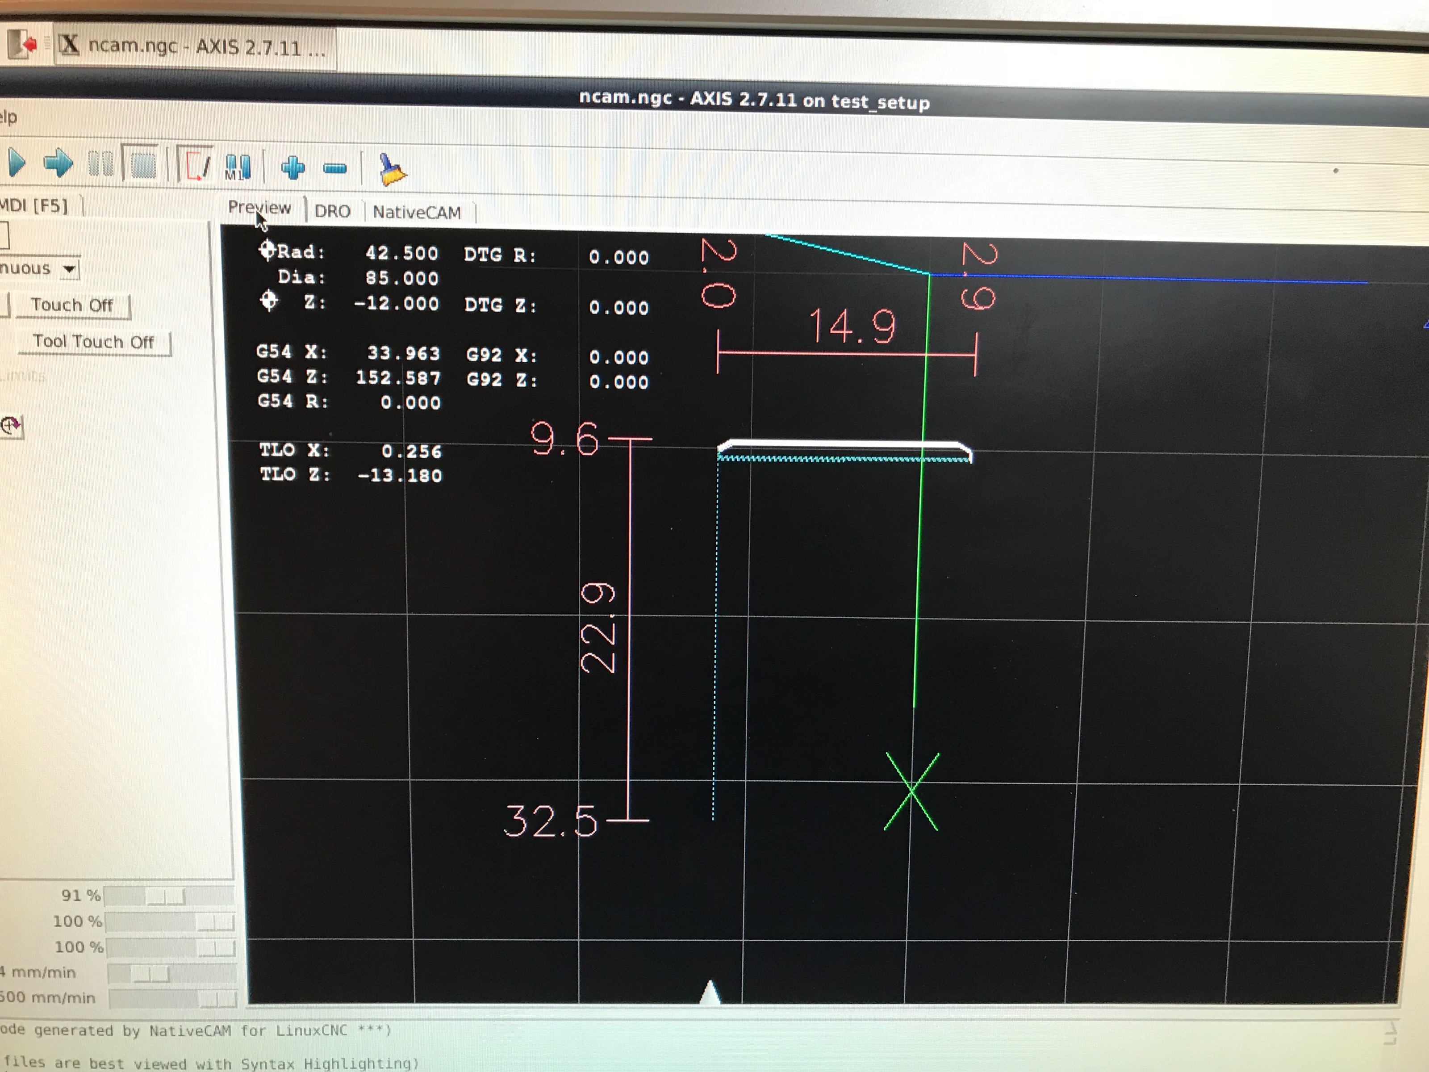Switch to the DRO tab

point(333,211)
